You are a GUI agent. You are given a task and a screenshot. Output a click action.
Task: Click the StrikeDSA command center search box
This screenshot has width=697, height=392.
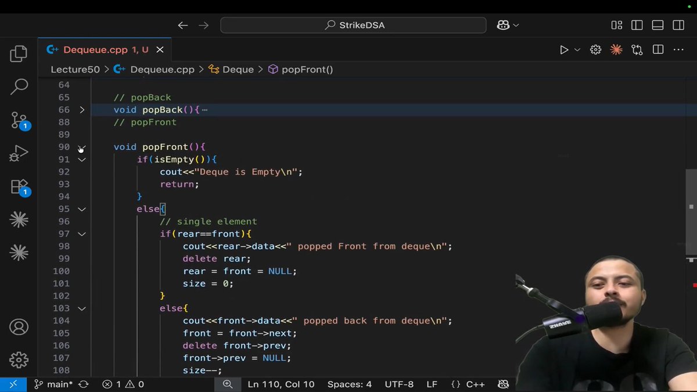tap(353, 25)
